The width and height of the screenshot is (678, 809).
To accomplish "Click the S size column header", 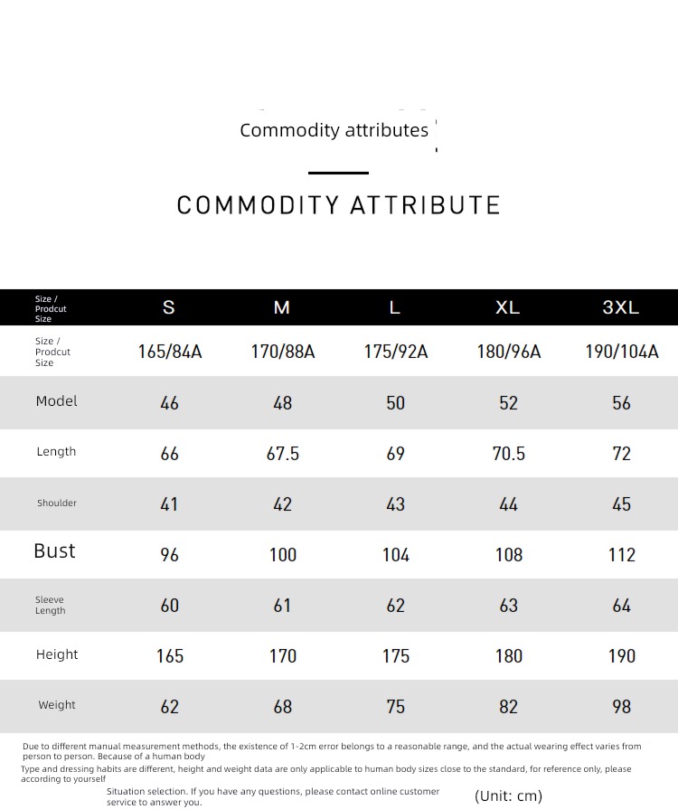I will [x=169, y=307].
